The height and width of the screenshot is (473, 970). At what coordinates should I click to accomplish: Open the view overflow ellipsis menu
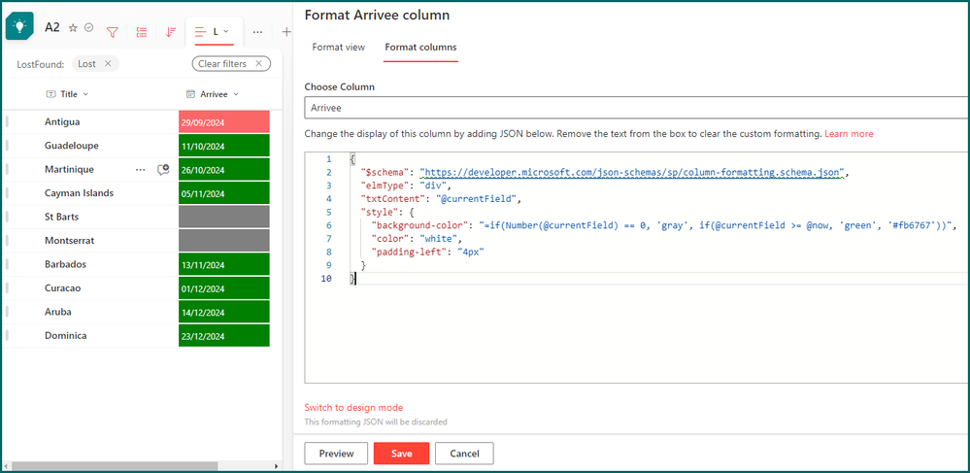pos(257,32)
